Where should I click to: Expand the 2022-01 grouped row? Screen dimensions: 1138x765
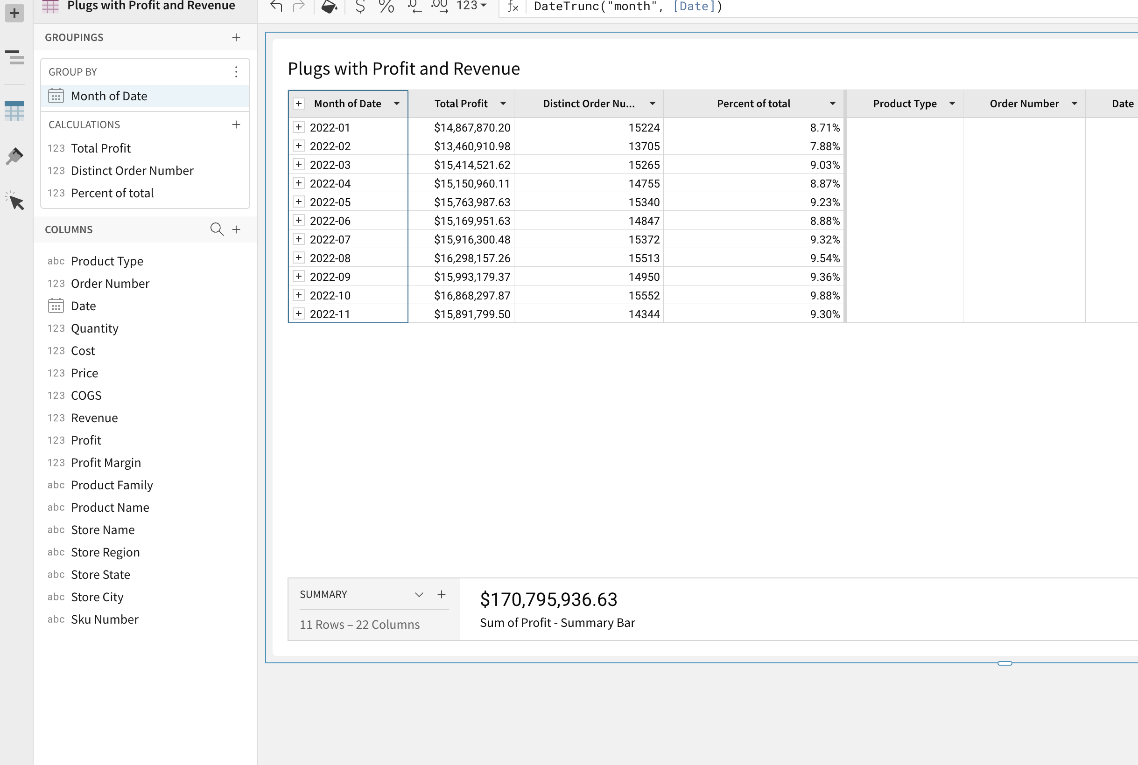coord(298,127)
